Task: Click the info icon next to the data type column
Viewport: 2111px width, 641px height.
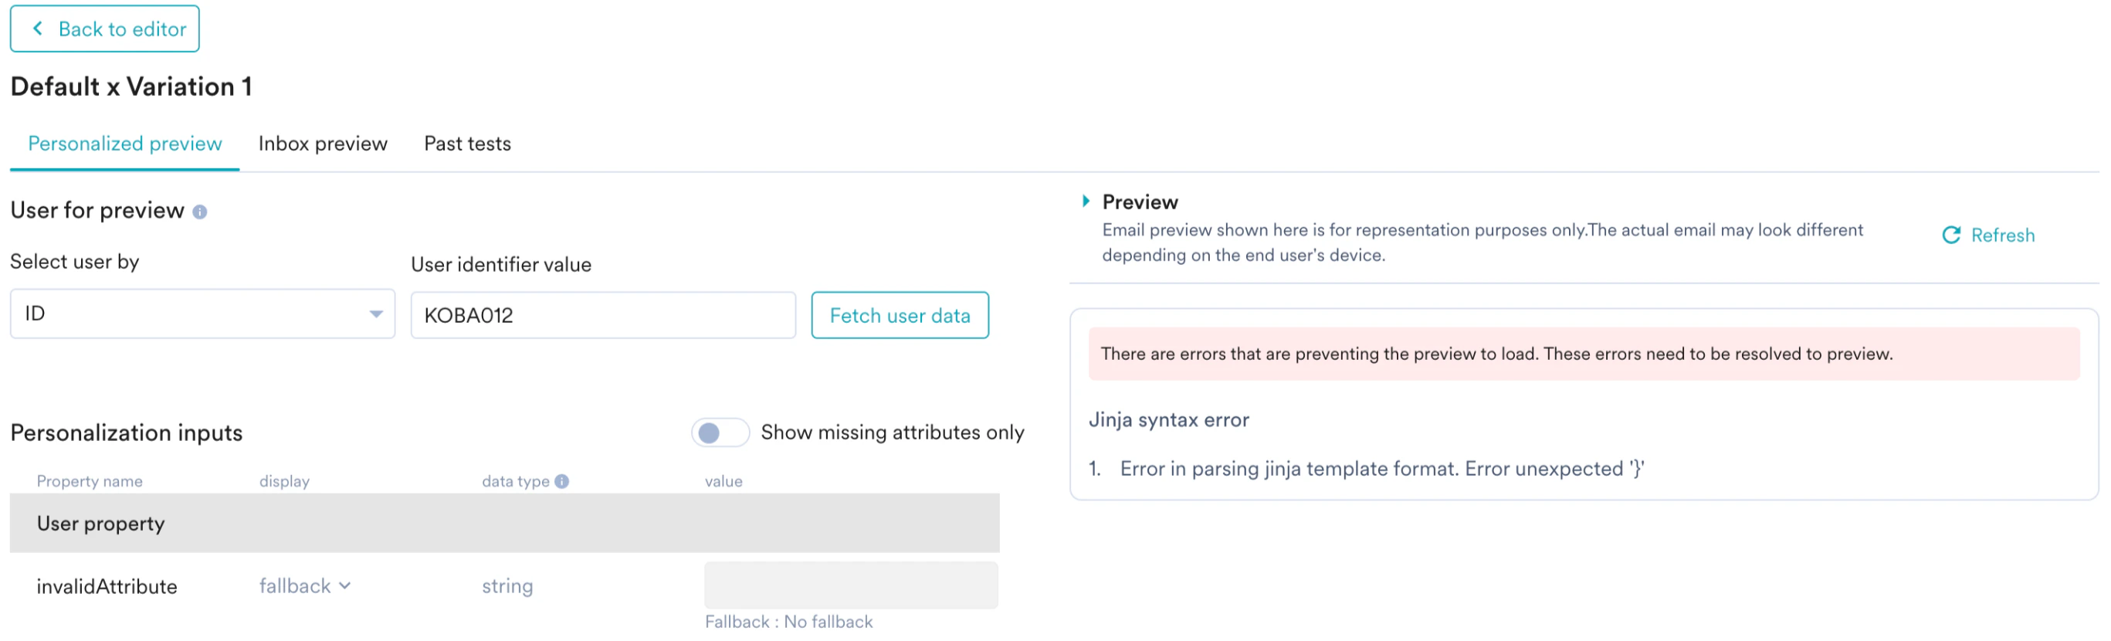Action: pos(562,480)
